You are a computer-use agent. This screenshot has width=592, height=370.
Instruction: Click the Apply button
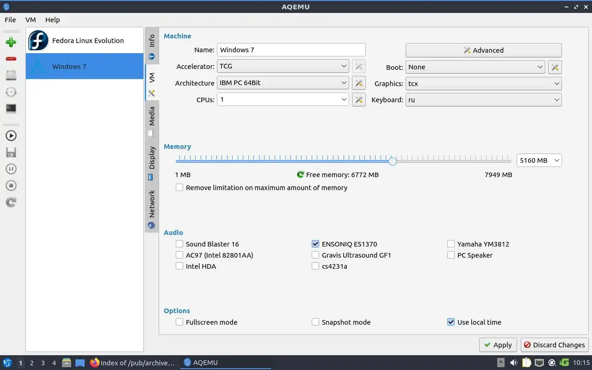pyautogui.click(x=498, y=345)
